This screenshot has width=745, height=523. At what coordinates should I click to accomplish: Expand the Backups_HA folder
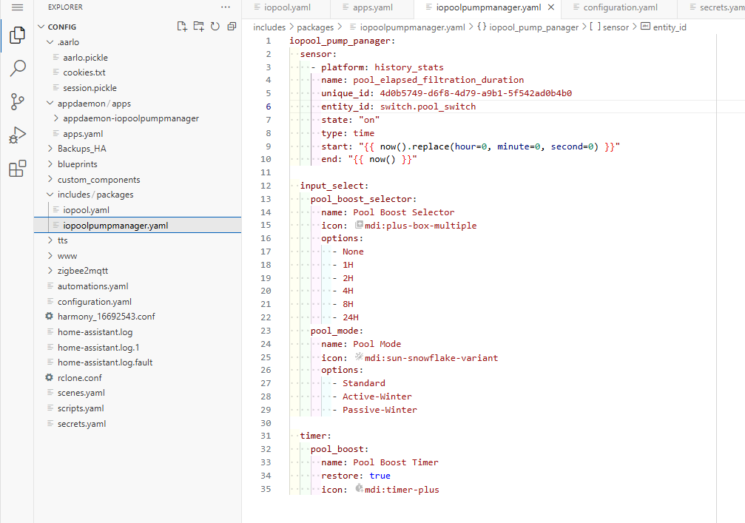[x=50, y=149]
